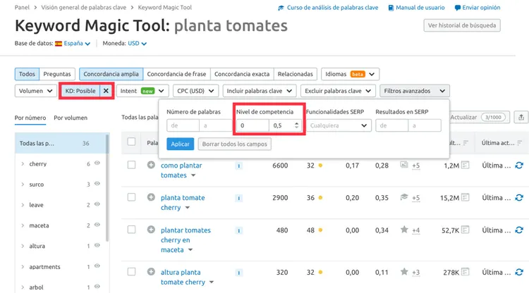
Task: Click the competencia maximum stepper arrows
Action: coord(296,125)
